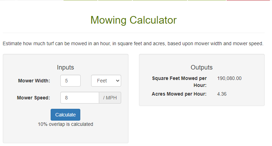
Task: Click the leftmost green bar at the top
Action: [x=80, y=0]
